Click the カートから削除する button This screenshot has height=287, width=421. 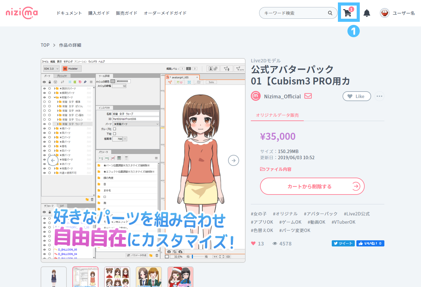[x=312, y=186]
